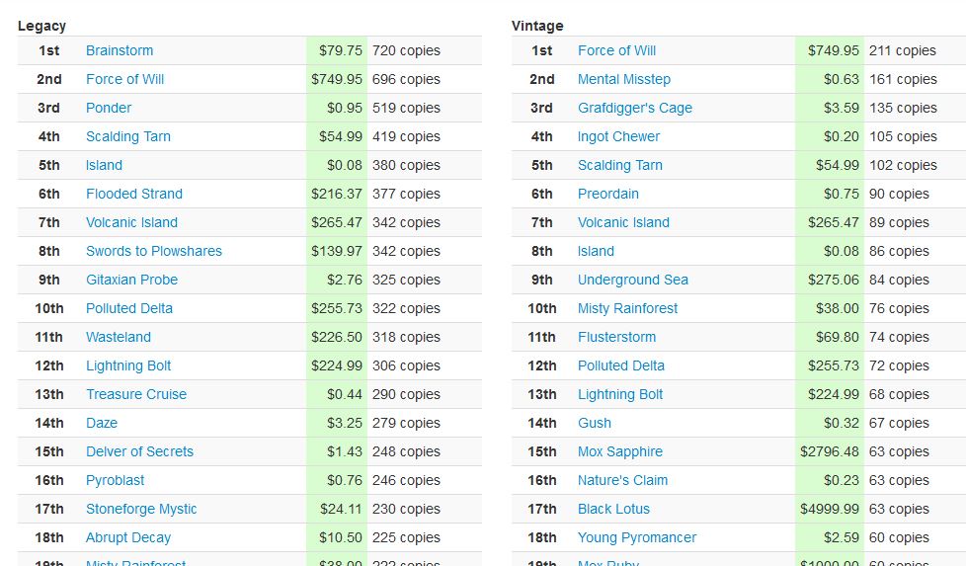The width and height of the screenshot is (966, 566).
Task: Click the $2796.48 Mox Sapphire price
Action: click(830, 451)
